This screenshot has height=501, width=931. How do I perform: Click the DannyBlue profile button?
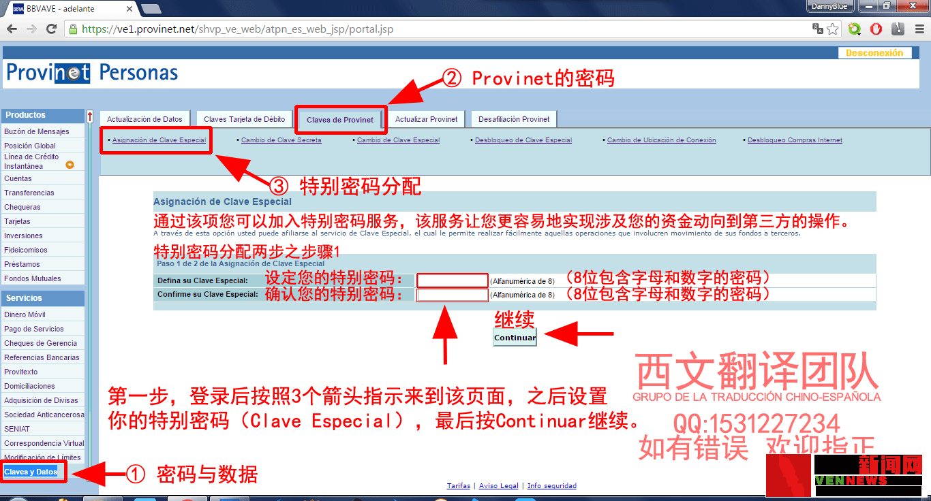pyautogui.click(x=831, y=6)
